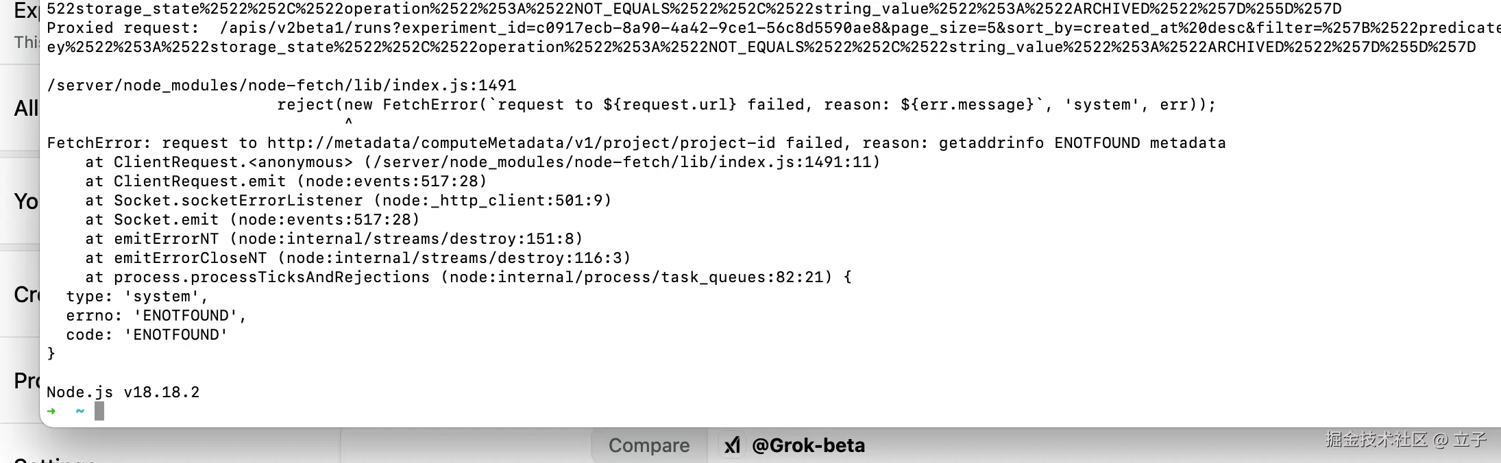This screenshot has height=463, width=1501.
Task: Click the node-fetch index.js:1491 file path line
Action: [281, 86]
